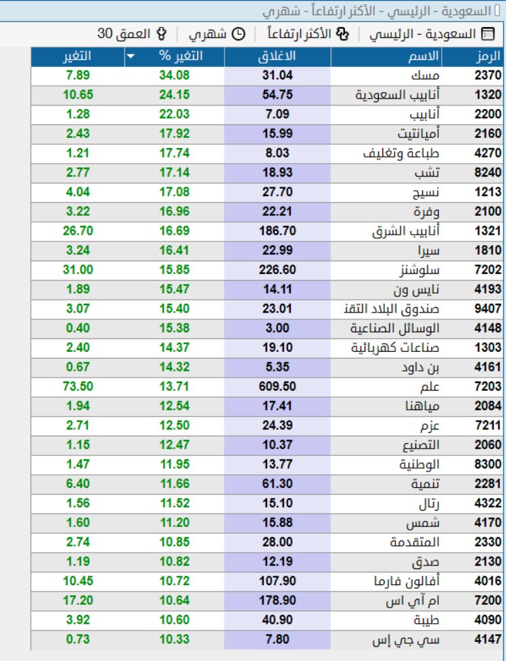Screen dimensions: 506x661
Task: Click the نسيج stock name
Action: click(x=426, y=192)
